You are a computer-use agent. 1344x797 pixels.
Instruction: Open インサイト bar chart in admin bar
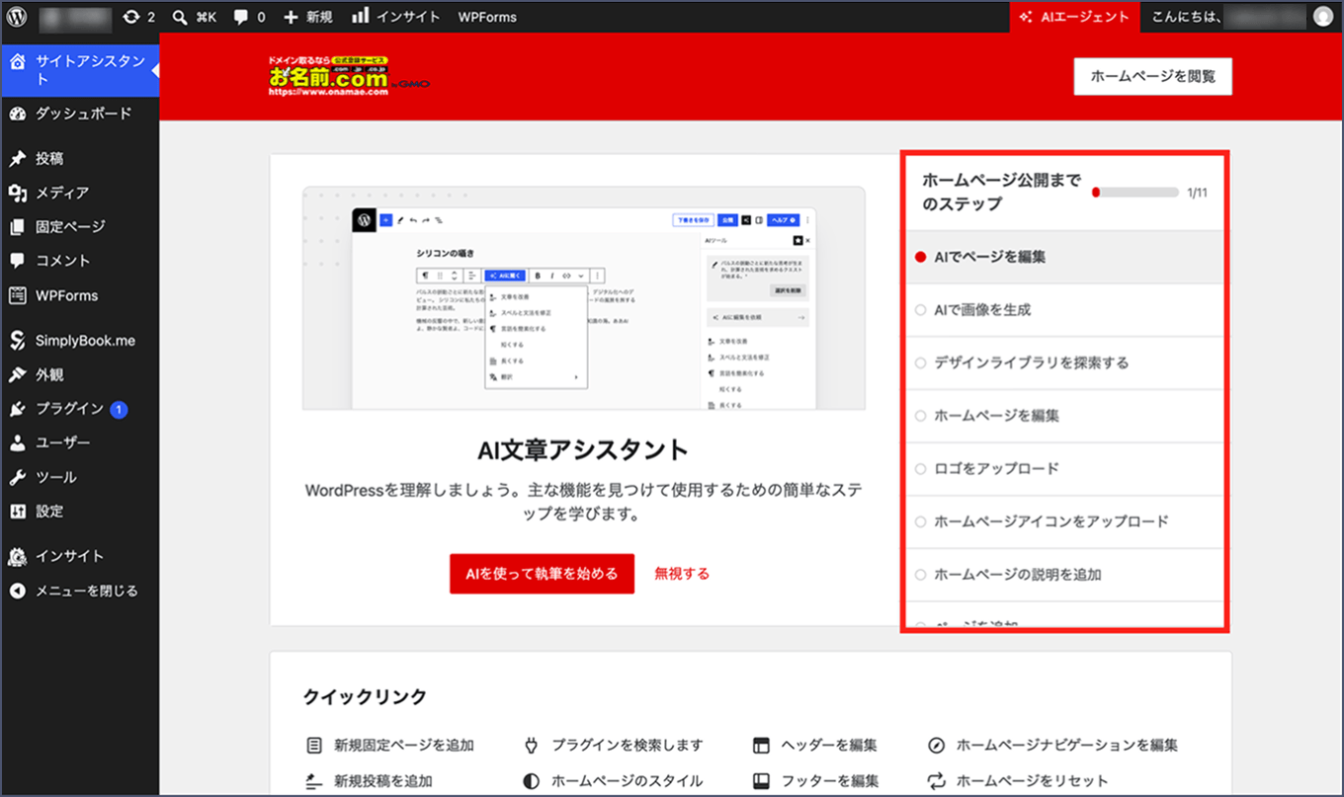(361, 17)
